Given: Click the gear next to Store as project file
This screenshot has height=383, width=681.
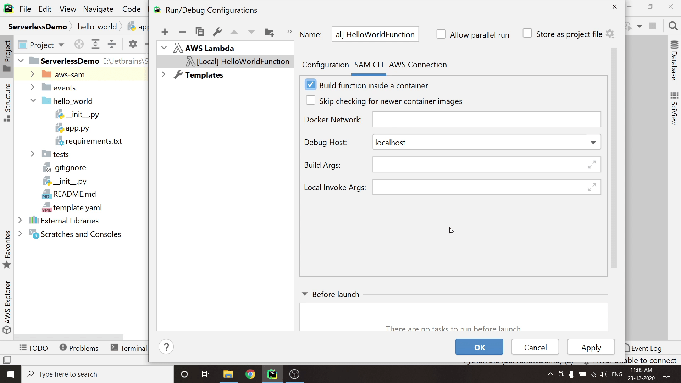Looking at the screenshot, I should click(x=610, y=34).
